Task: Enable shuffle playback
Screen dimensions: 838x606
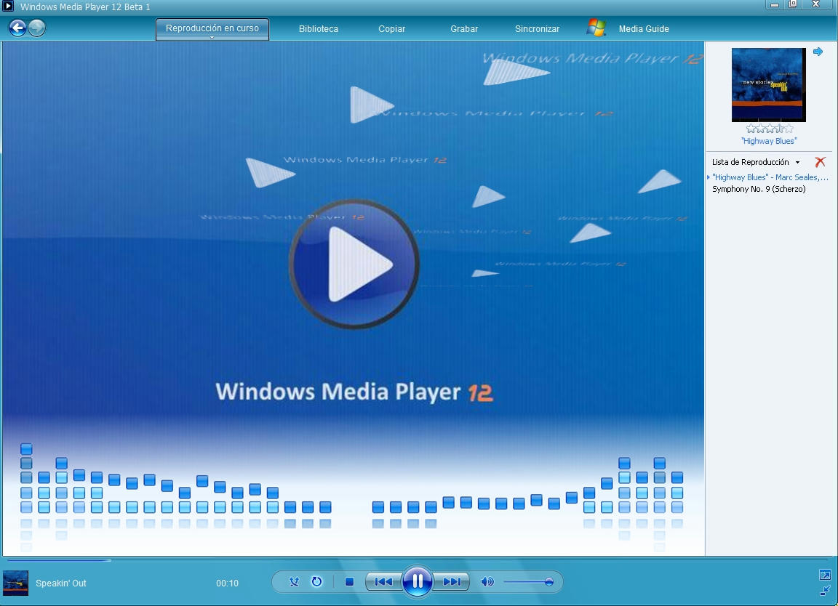Action: click(294, 582)
